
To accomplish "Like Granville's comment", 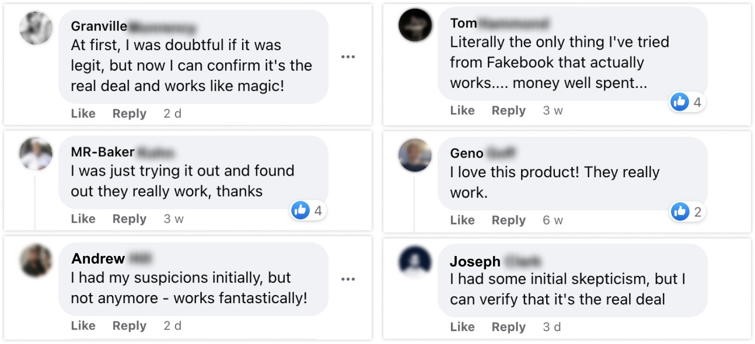I will 83,114.
